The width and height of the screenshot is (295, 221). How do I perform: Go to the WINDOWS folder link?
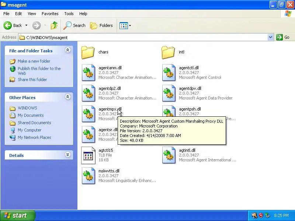pyautogui.click(x=27, y=108)
